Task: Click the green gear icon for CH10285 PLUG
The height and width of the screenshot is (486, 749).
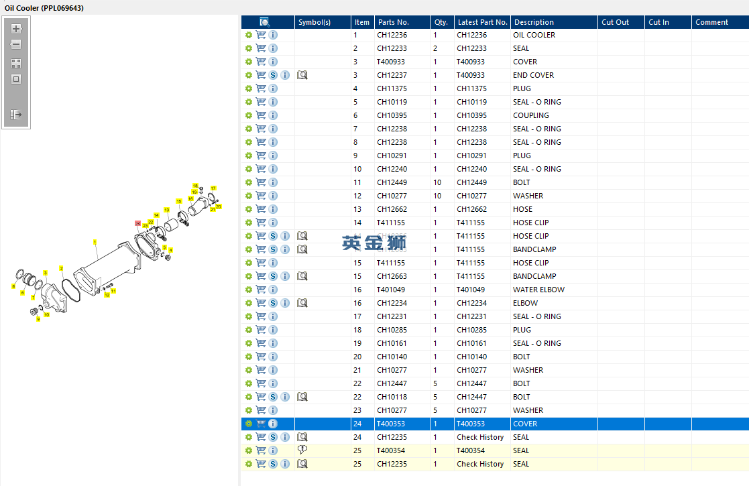Action: click(249, 330)
